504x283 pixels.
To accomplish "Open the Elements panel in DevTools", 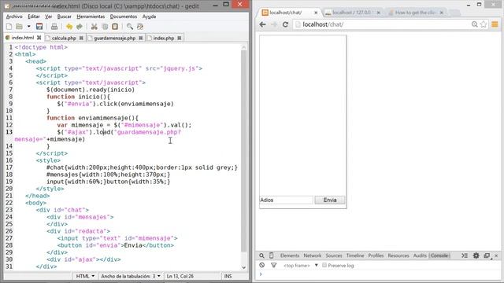I will pos(290,255).
